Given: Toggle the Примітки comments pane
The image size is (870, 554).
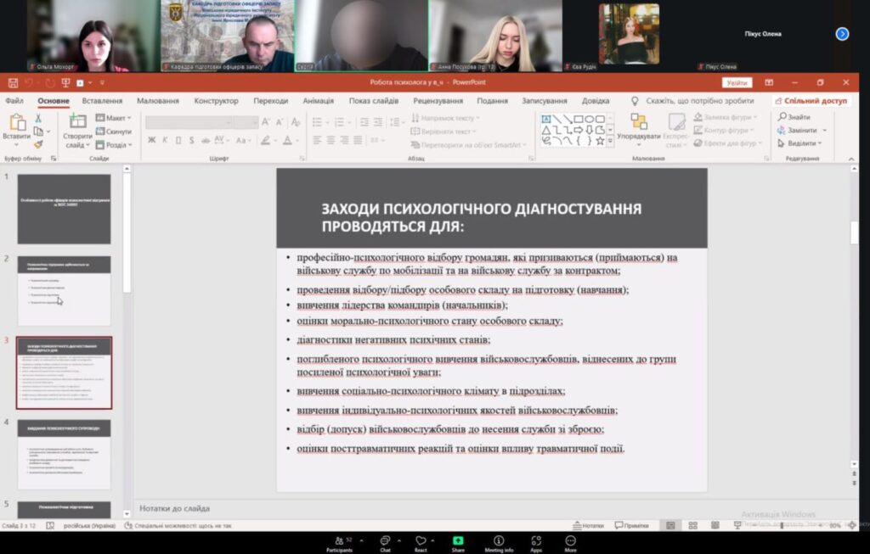Looking at the screenshot, I should tap(630, 525).
